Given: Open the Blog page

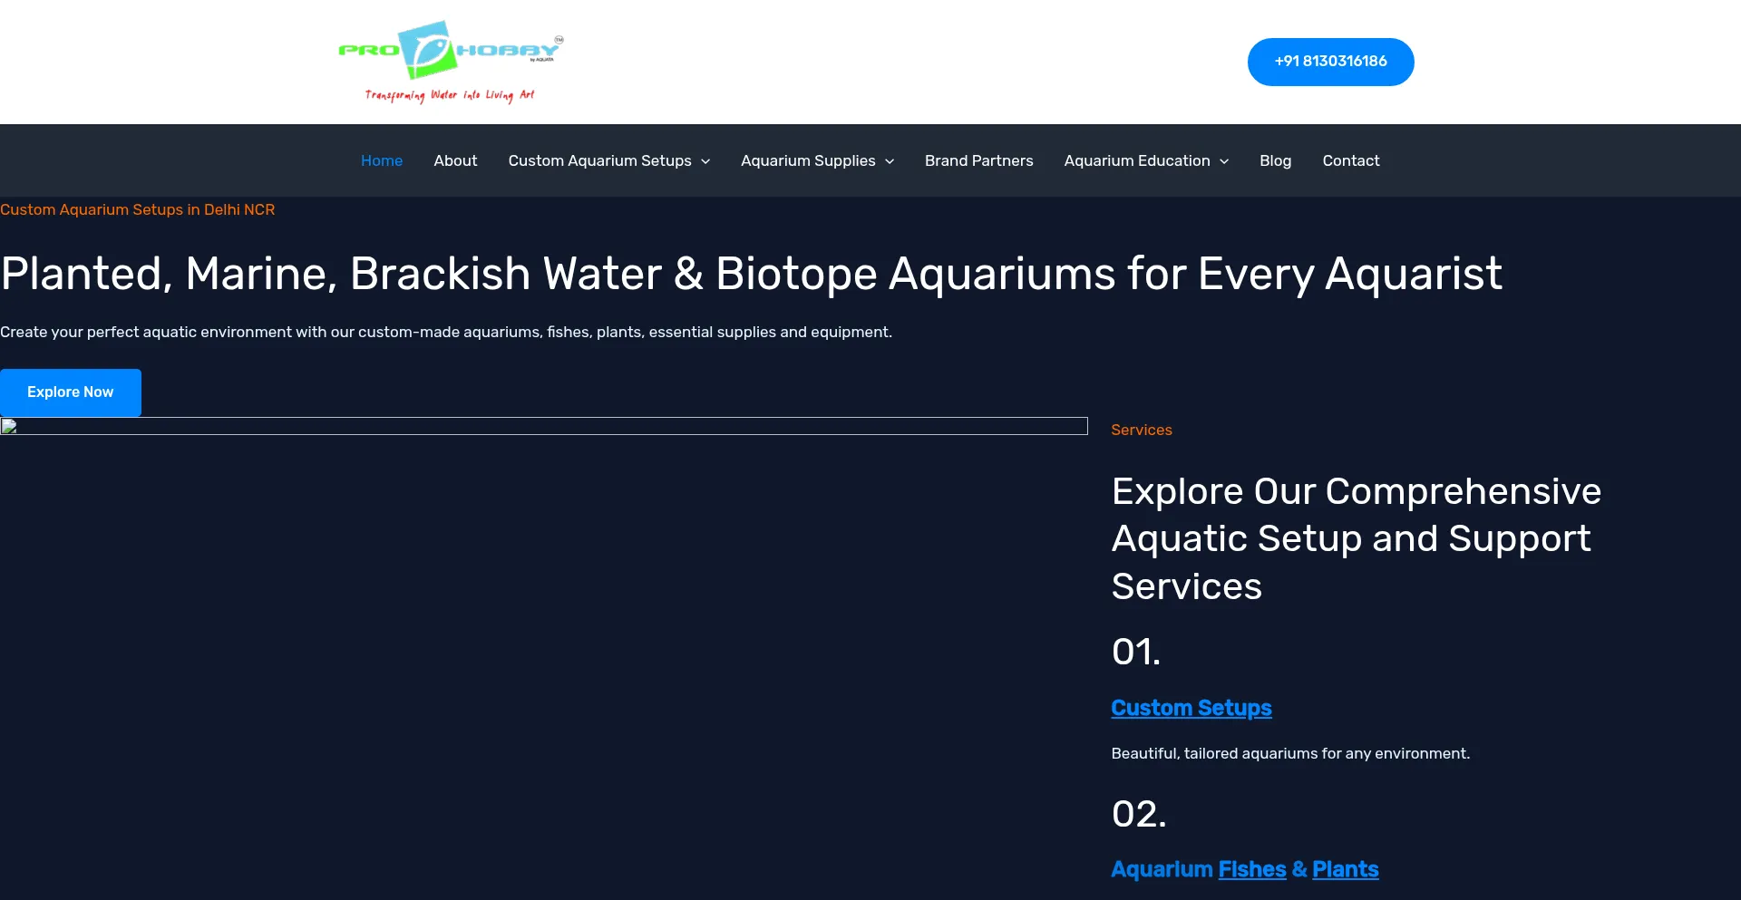Looking at the screenshot, I should pyautogui.click(x=1275, y=160).
